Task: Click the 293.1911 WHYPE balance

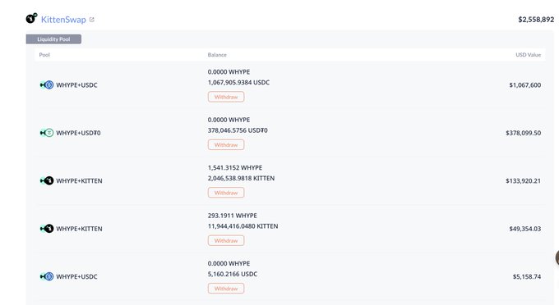Action: tap(232, 216)
